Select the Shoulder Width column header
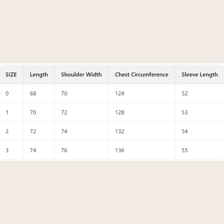 click(x=81, y=75)
